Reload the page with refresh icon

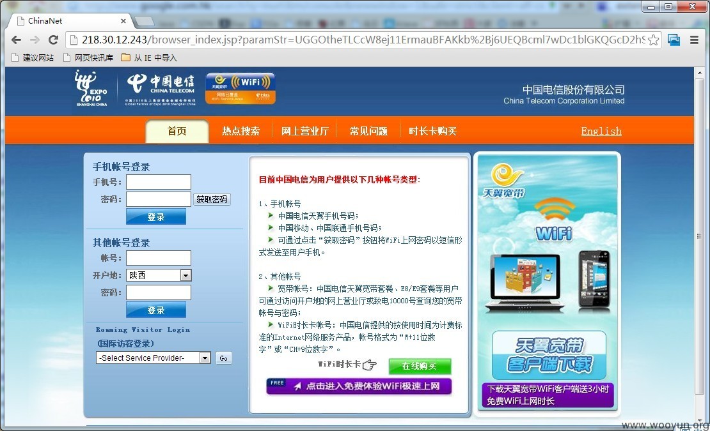pyautogui.click(x=54, y=40)
